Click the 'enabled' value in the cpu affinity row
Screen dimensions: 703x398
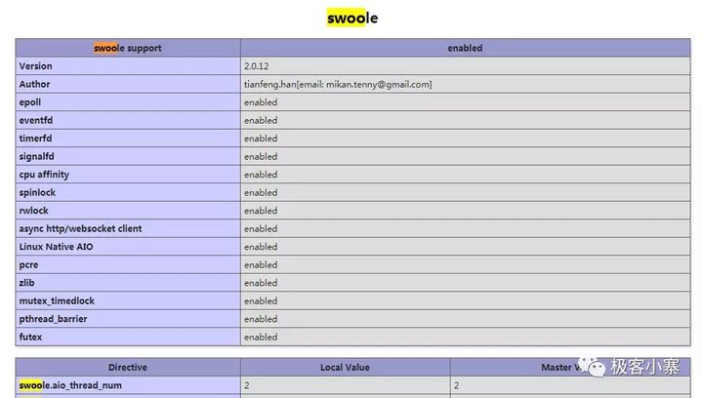click(261, 175)
